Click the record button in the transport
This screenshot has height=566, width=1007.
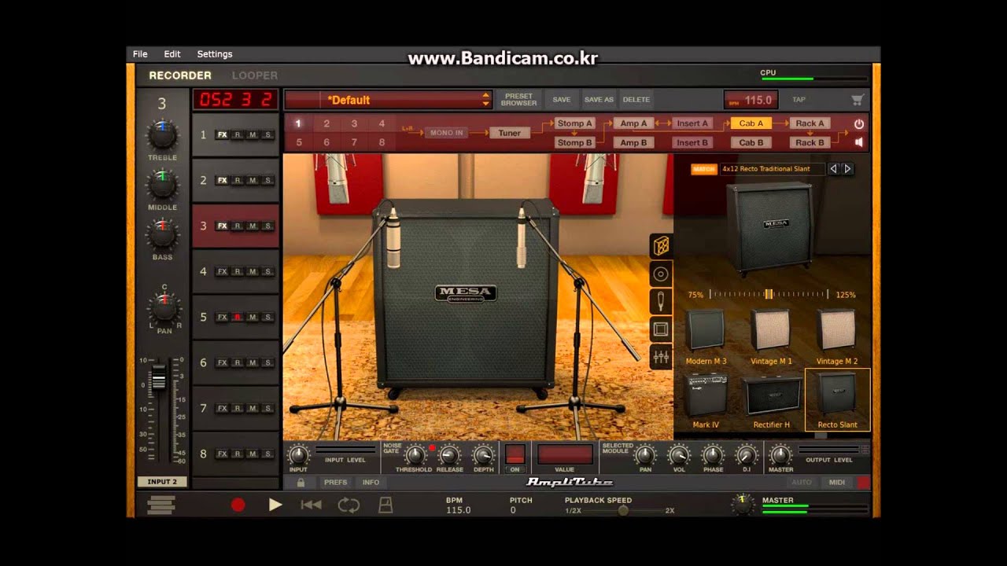coord(238,505)
